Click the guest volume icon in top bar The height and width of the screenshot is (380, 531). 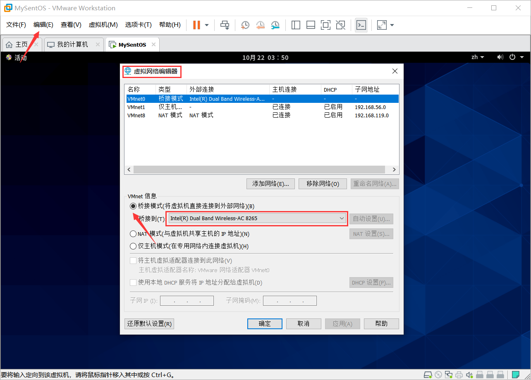click(x=500, y=57)
